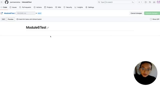Click the webcam video bubble

click(145, 73)
